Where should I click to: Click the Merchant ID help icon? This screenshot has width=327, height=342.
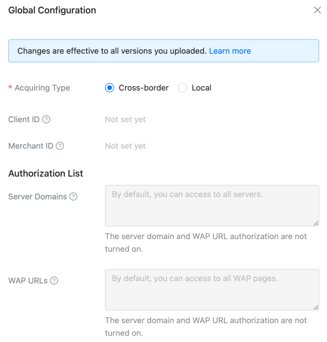point(60,146)
